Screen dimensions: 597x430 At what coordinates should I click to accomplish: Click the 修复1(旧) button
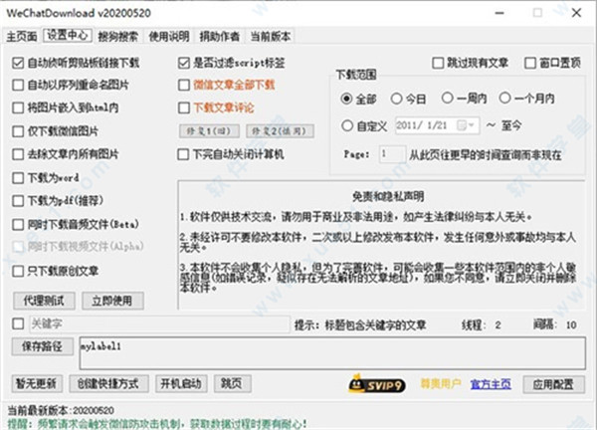[209, 131]
